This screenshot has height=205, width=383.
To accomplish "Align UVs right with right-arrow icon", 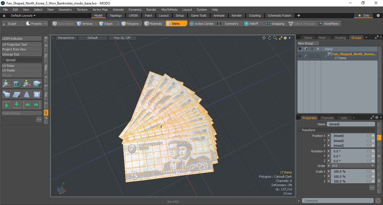I will [x=37, y=105].
